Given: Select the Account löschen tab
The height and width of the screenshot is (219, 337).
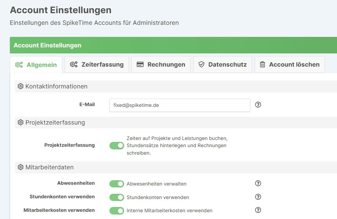Looking at the screenshot, I should [x=289, y=64].
